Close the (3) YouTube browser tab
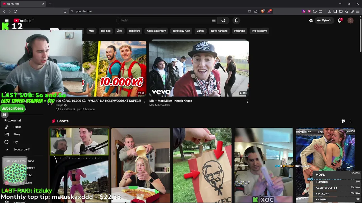The image size is (362, 203). click(x=43, y=4)
